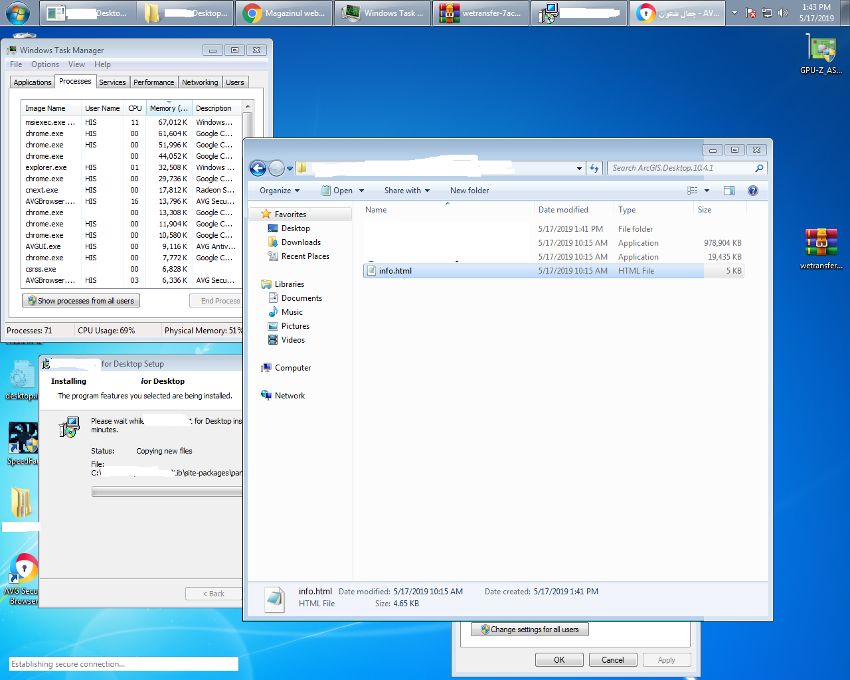Click the Cancel button in dialog
The height and width of the screenshot is (680, 850).
click(613, 660)
